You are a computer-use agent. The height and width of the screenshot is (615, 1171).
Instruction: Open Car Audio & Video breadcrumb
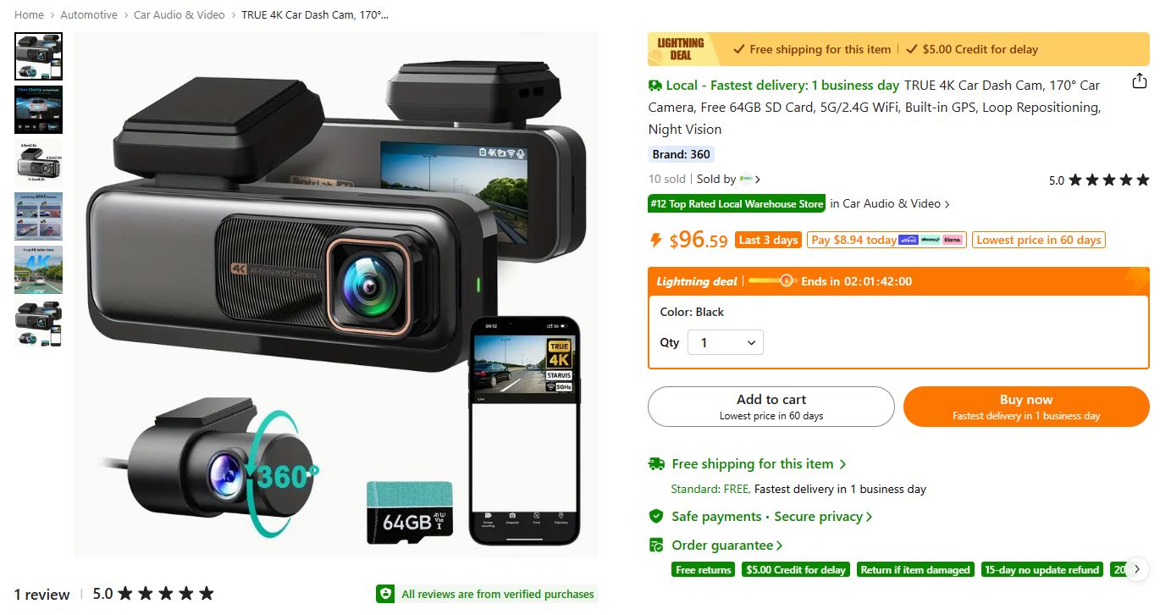(180, 15)
